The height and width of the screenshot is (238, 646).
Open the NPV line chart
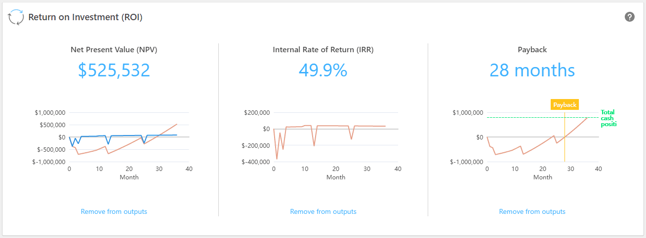pyautogui.click(x=128, y=138)
